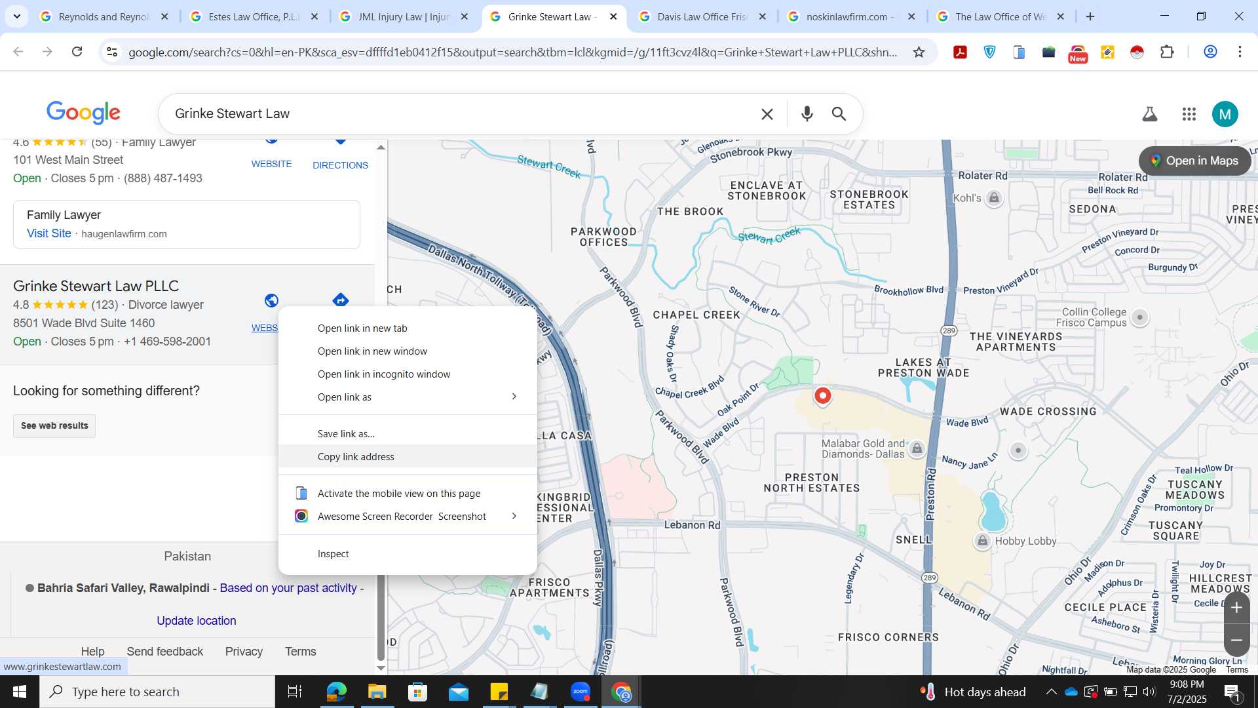
Task: Click the Kohl's map marker
Action: (x=994, y=198)
